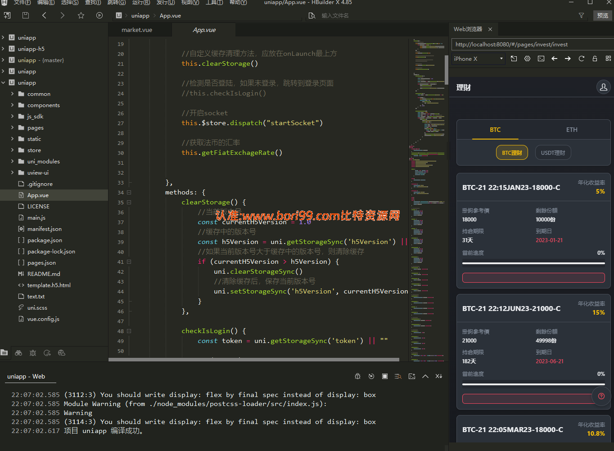The image size is (614, 451).
Task: Close the Web浏览器 tab
Action: tap(490, 29)
